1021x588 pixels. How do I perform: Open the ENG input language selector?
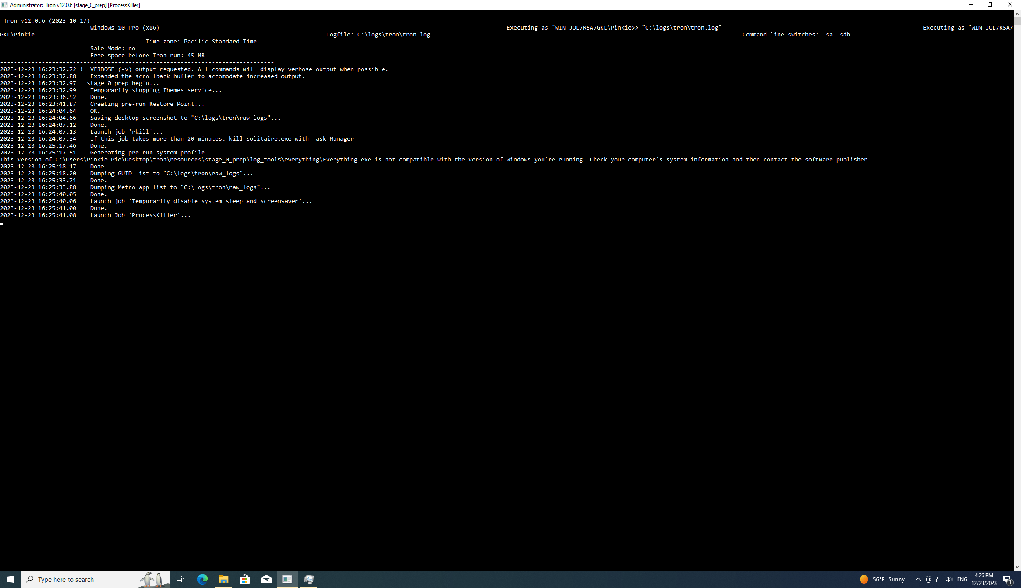[x=962, y=579]
